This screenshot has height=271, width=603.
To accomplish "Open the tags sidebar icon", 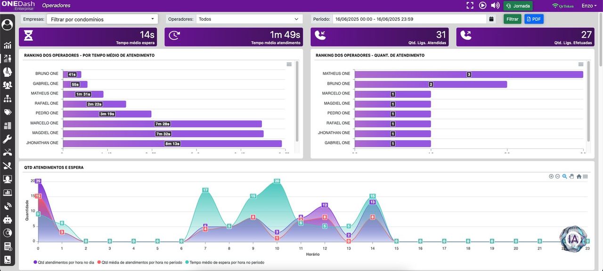I will [7, 112].
